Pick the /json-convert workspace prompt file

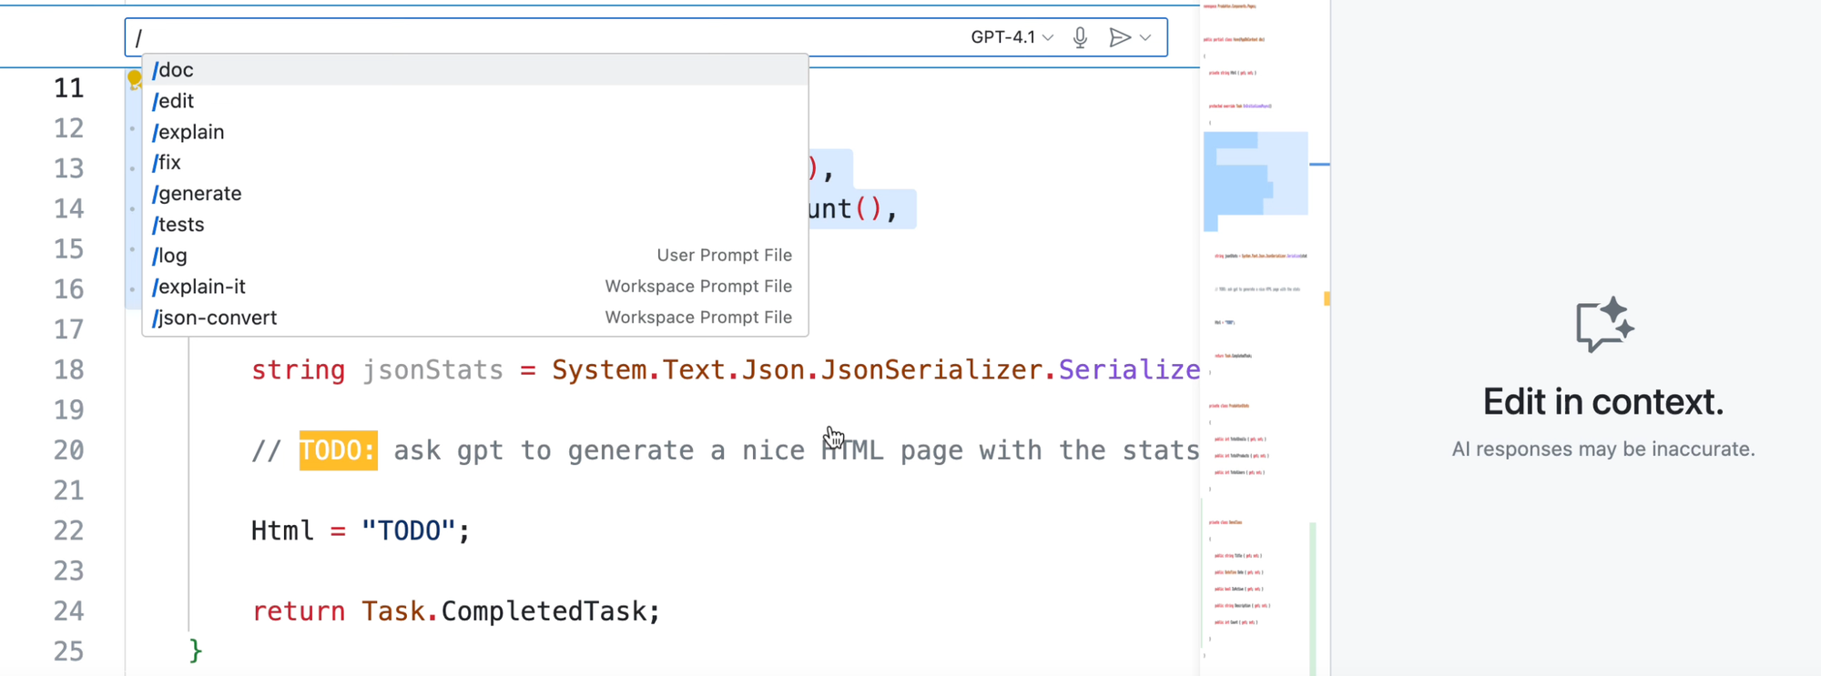click(x=216, y=318)
